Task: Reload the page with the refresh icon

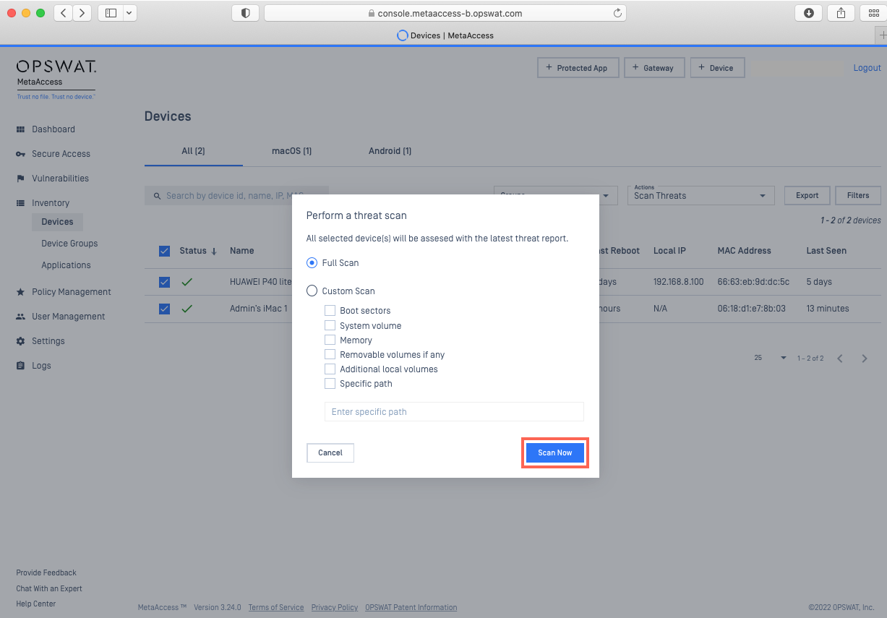Action: (x=617, y=13)
